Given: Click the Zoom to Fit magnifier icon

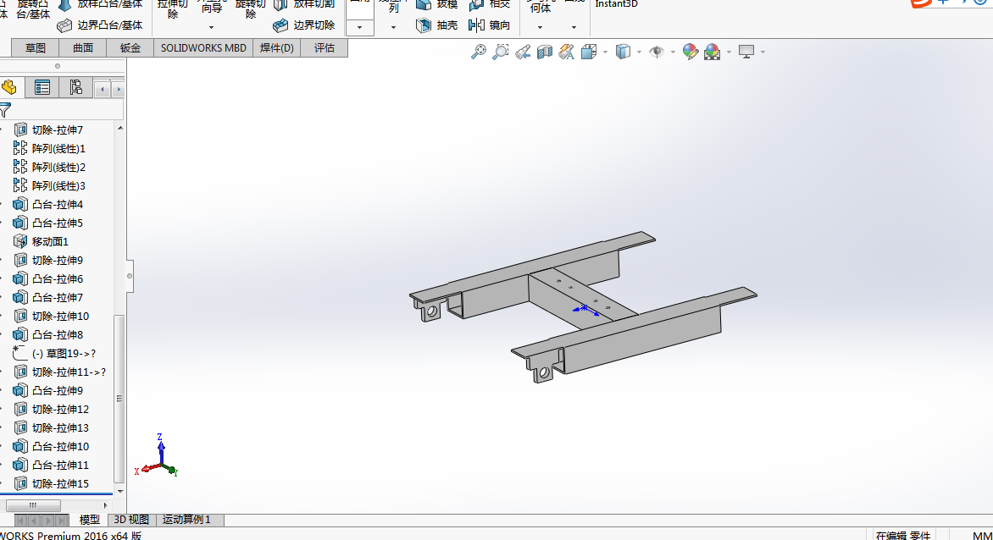Looking at the screenshot, I should coord(479,52).
